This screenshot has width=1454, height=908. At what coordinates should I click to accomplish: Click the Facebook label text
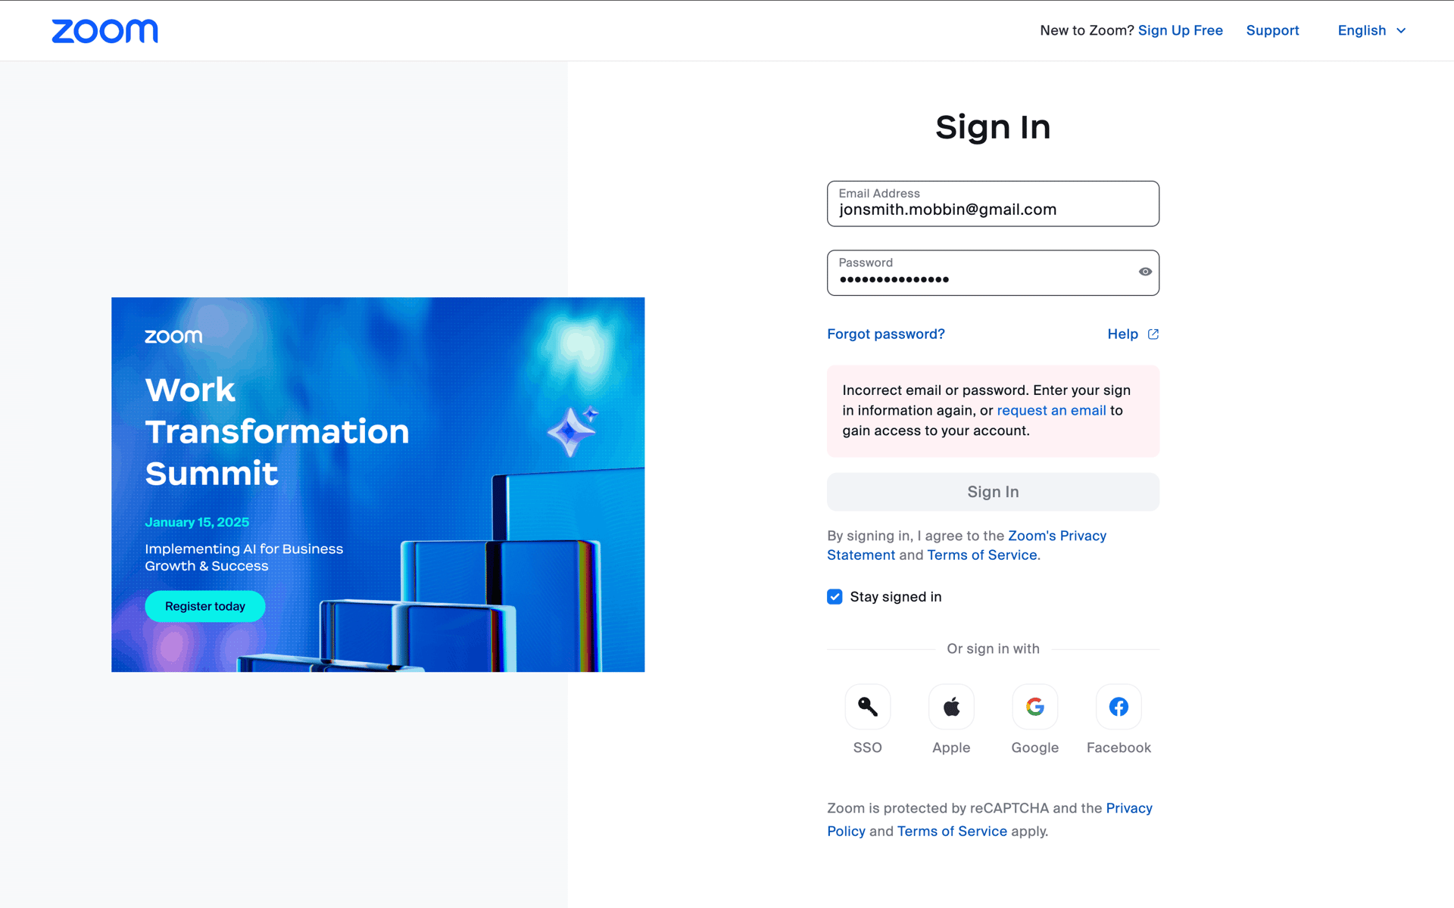tap(1119, 748)
